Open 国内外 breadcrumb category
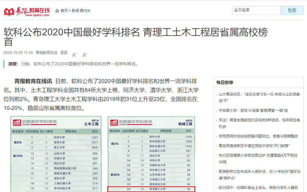Image resolution: width=307 pixels, height=192 pixels. pos(85,10)
